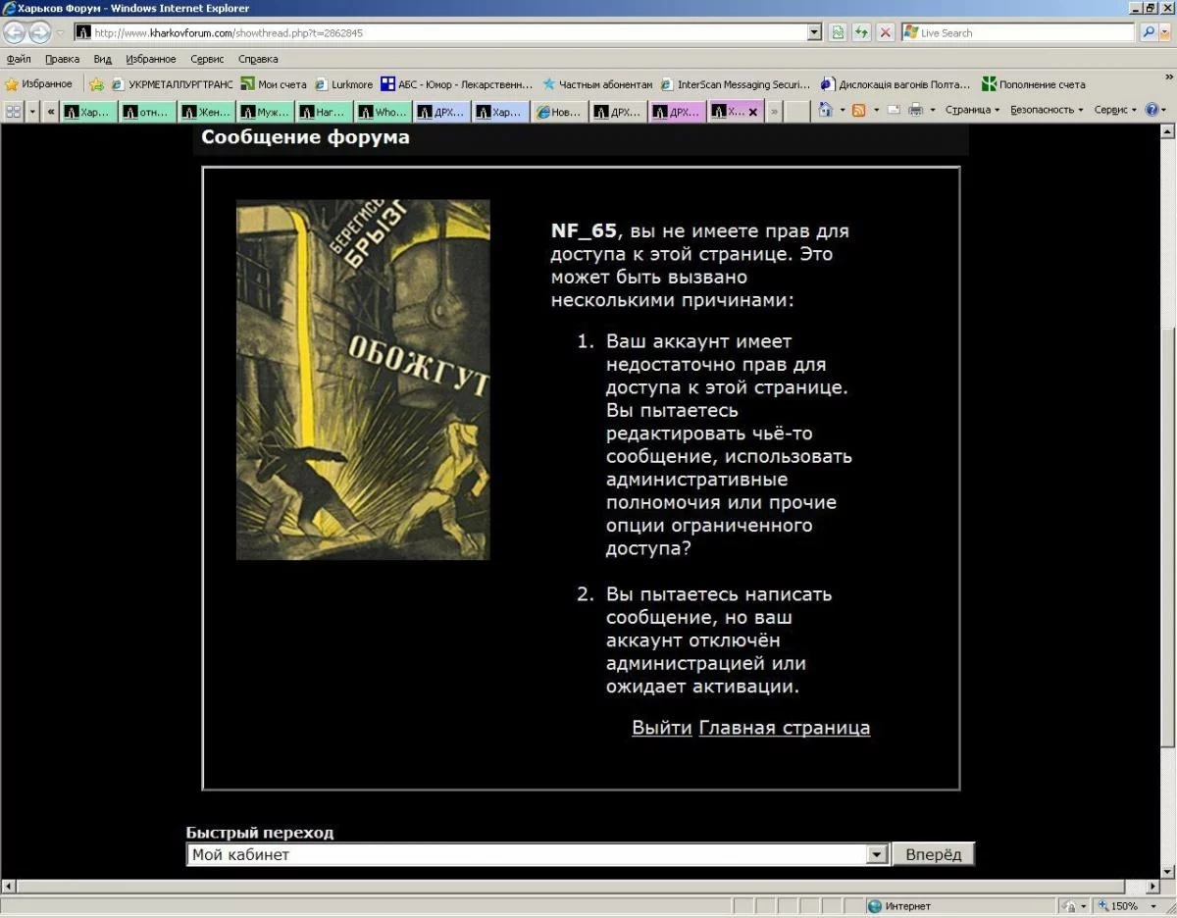Switch to the Нов... tab

(x=560, y=112)
